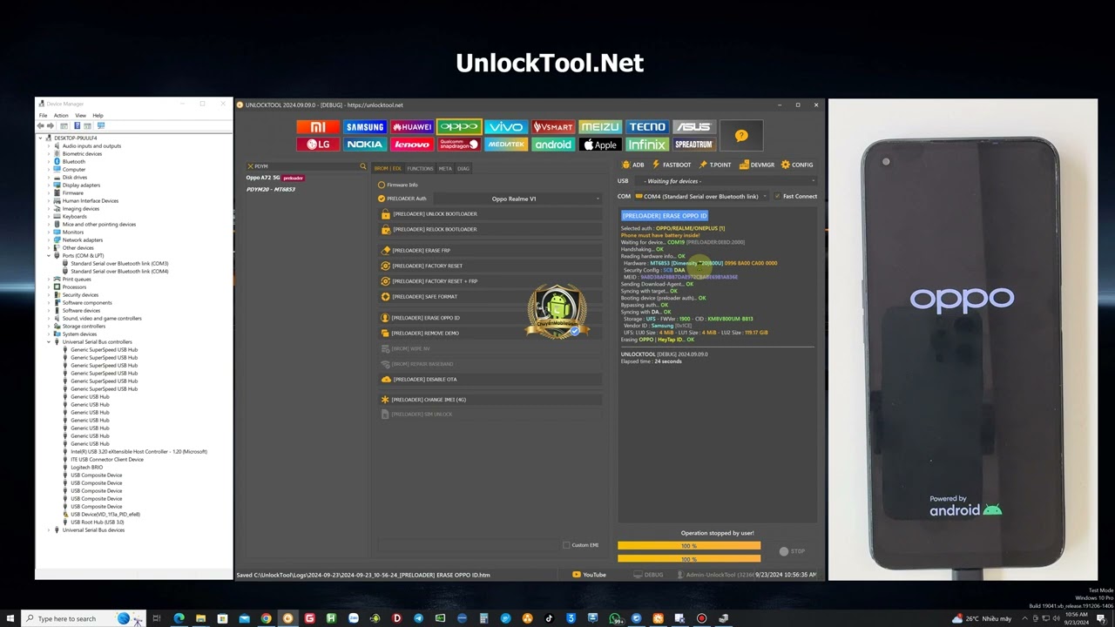The image size is (1115, 627).
Task: Switch to the FUNCTIONS tab
Action: (420, 168)
